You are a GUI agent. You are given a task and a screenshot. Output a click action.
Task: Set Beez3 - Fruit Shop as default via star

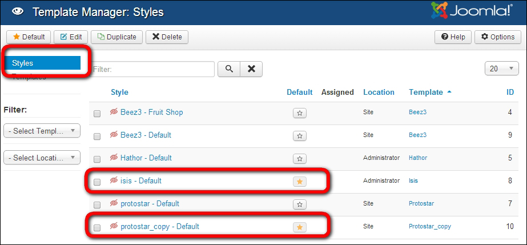tap(300, 113)
